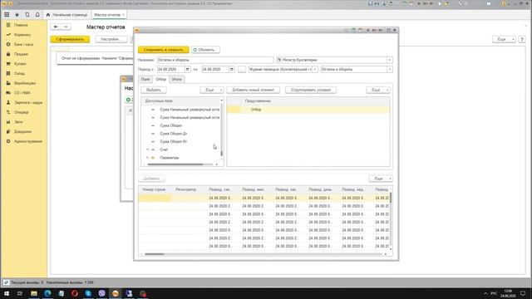Switch to the Начальная страница tab
Image resolution: width=532 pixels, height=299 pixels.
(67, 15)
